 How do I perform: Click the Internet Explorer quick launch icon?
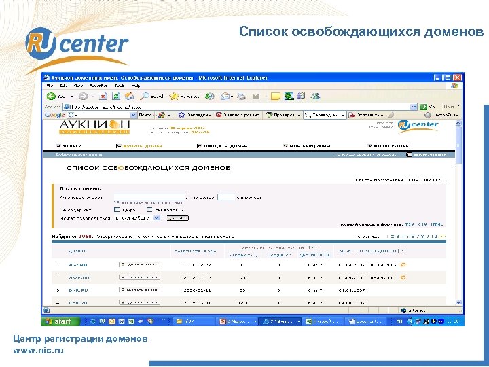[x=92, y=321]
